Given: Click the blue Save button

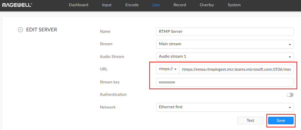Looking at the screenshot, I should 281,120.
